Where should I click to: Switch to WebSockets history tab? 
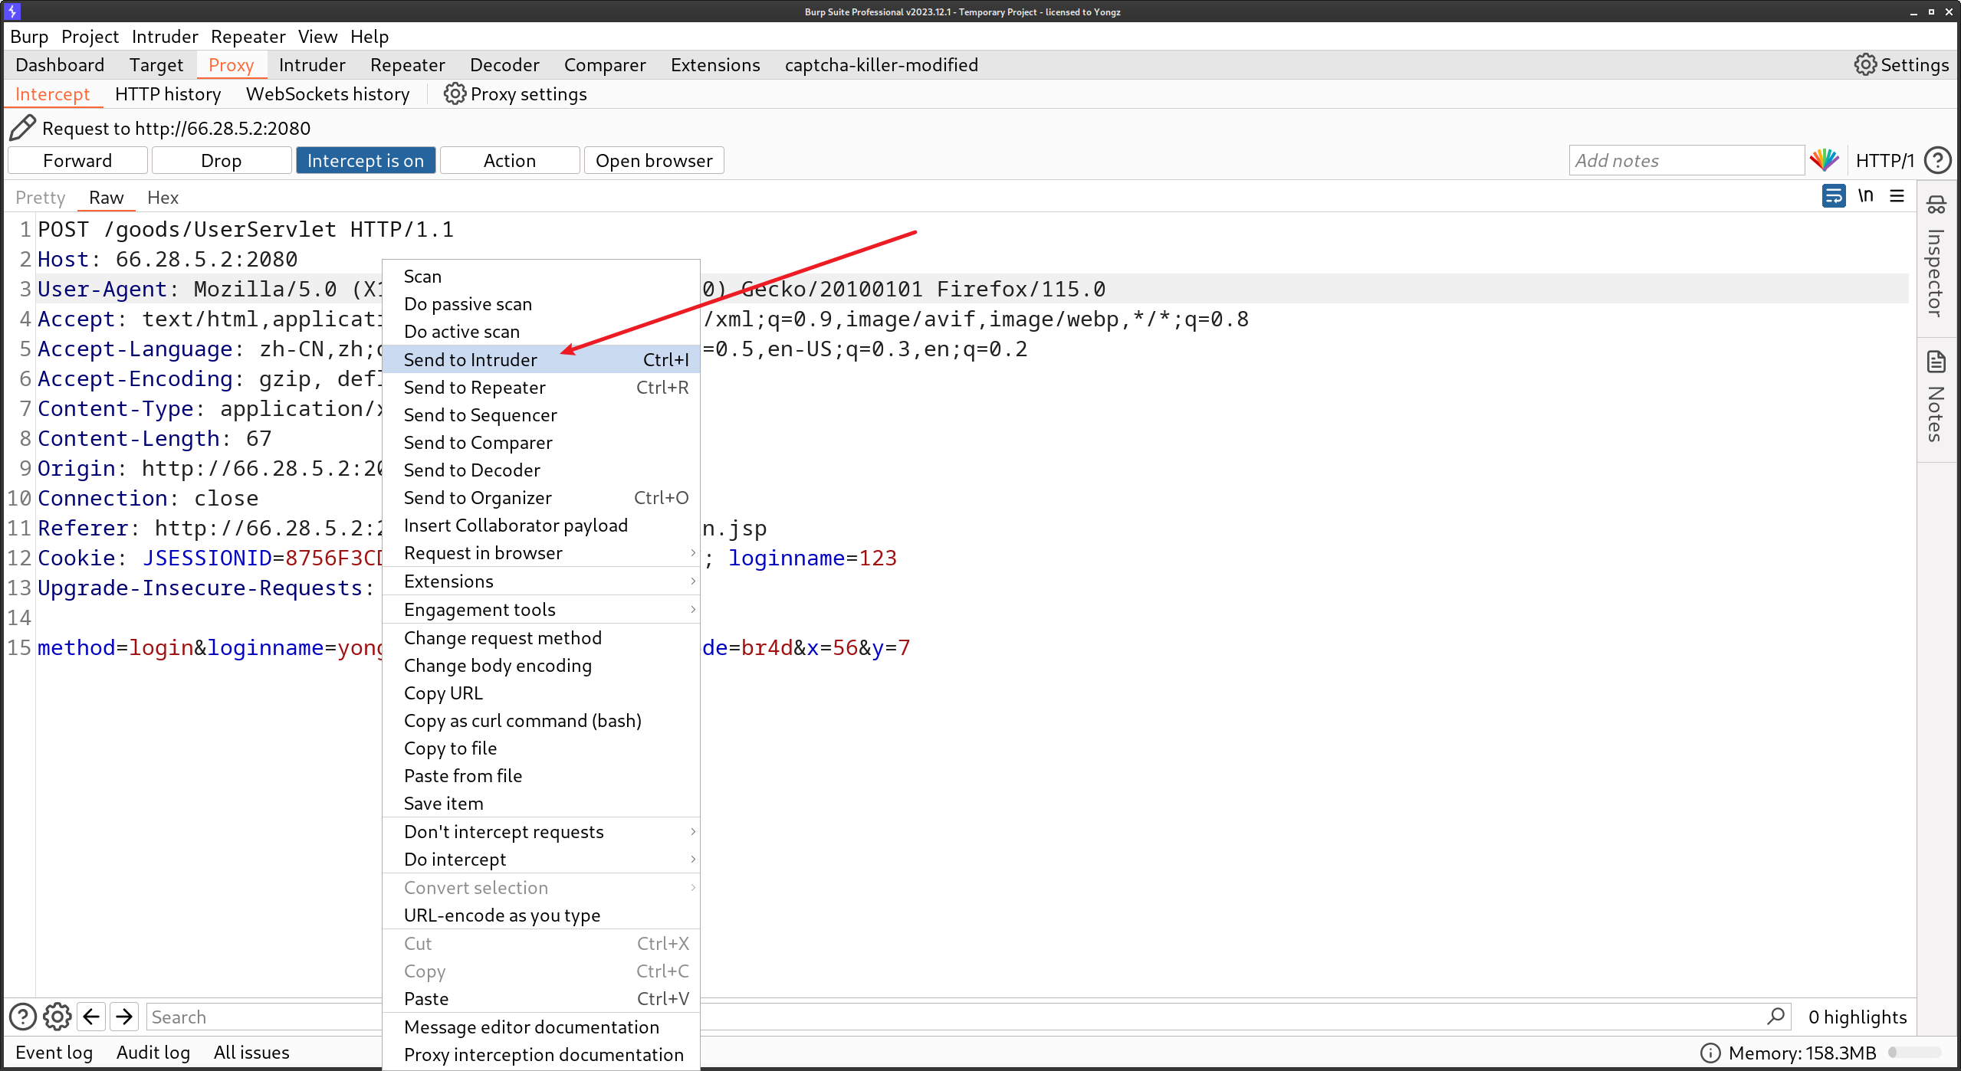[x=327, y=93]
